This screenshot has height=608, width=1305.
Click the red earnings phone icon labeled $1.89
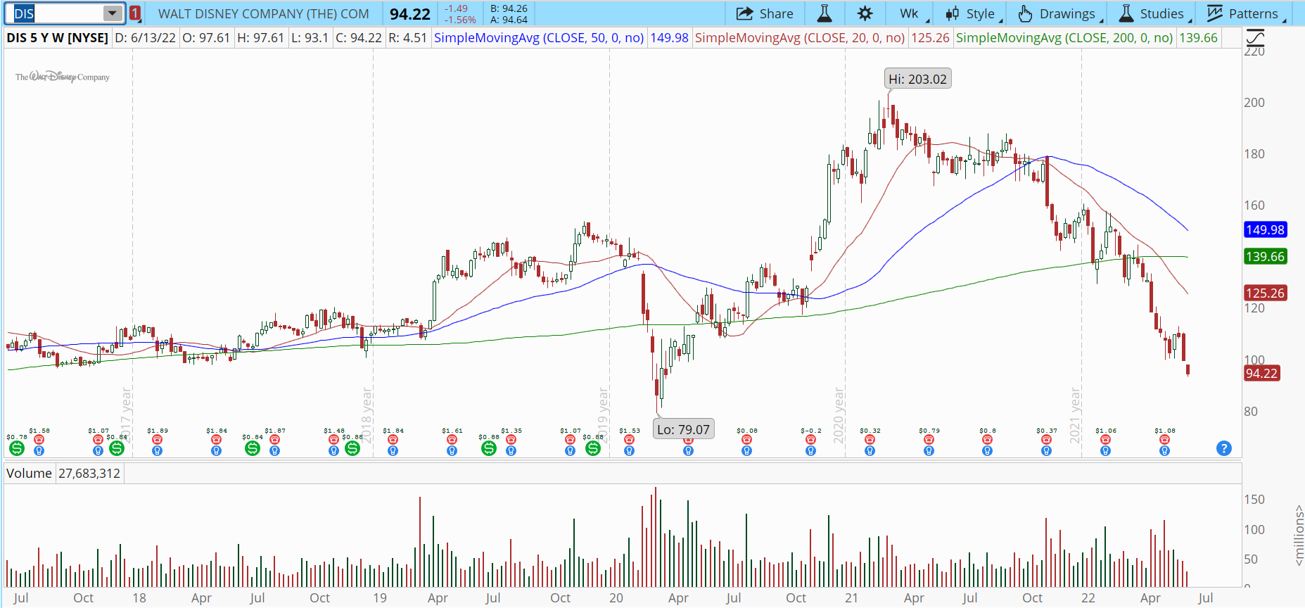click(x=158, y=440)
